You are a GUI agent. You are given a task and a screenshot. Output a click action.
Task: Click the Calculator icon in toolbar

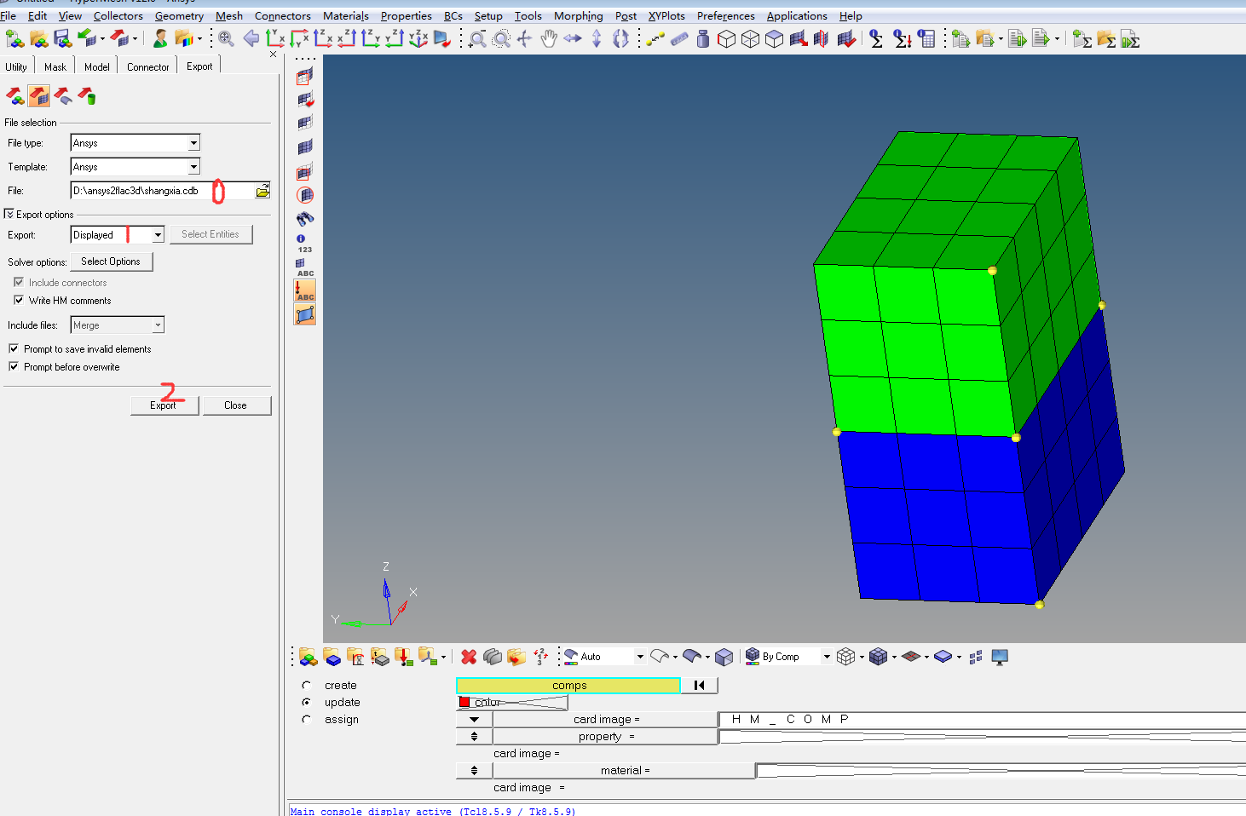(926, 38)
